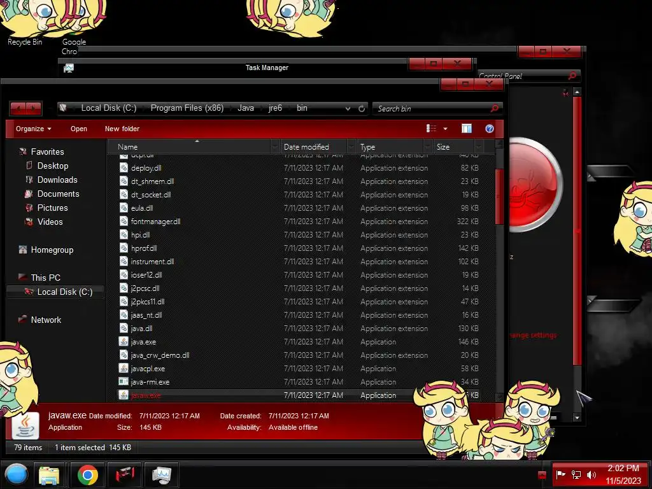Select the dt_socket.dll file

point(150,195)
